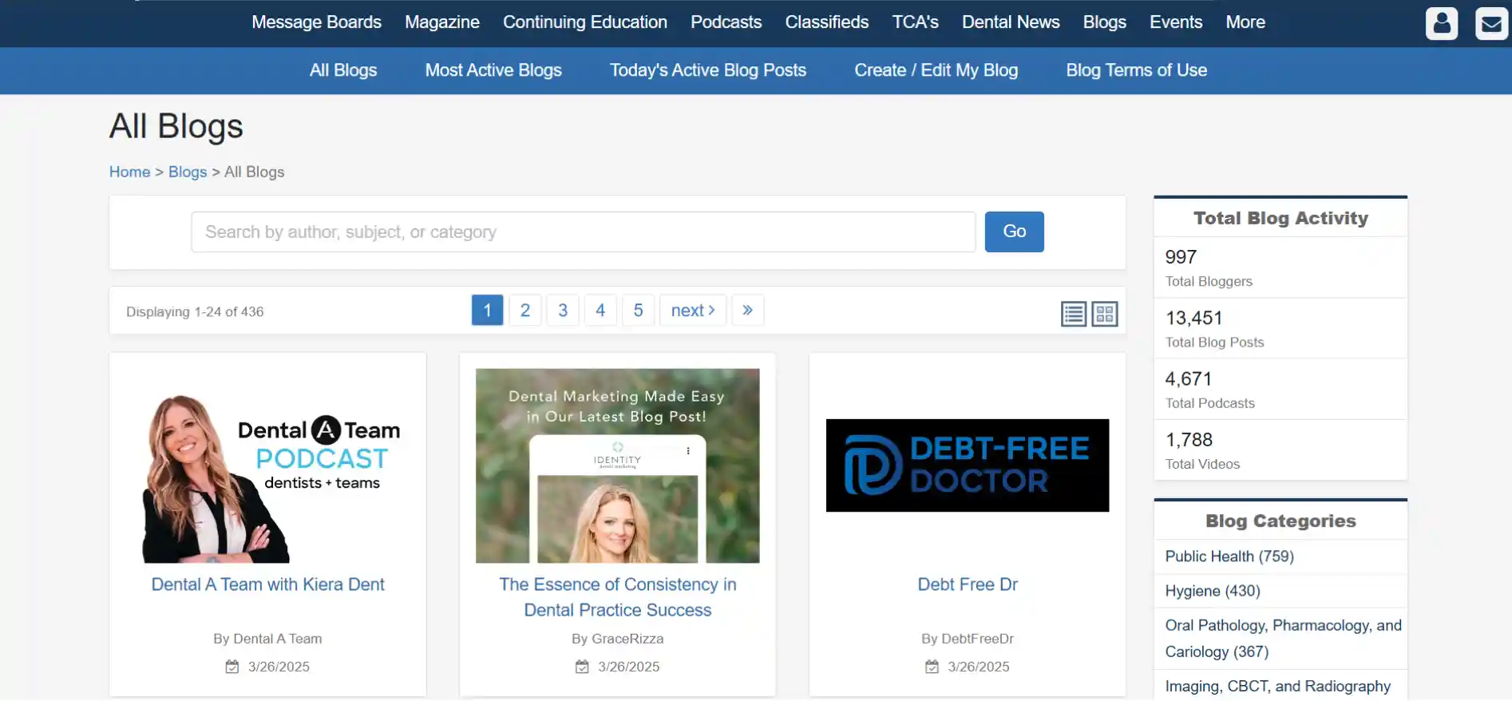Open the mail envelope icon
Viewport: 1512px width, 701px height.
click(x=1491, y=23)
